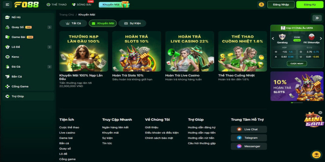Image resolution: width=325 pixels, height=162 pixels.
Task: Open Bắn Cá in the sidebar
Action: point(28,77)
